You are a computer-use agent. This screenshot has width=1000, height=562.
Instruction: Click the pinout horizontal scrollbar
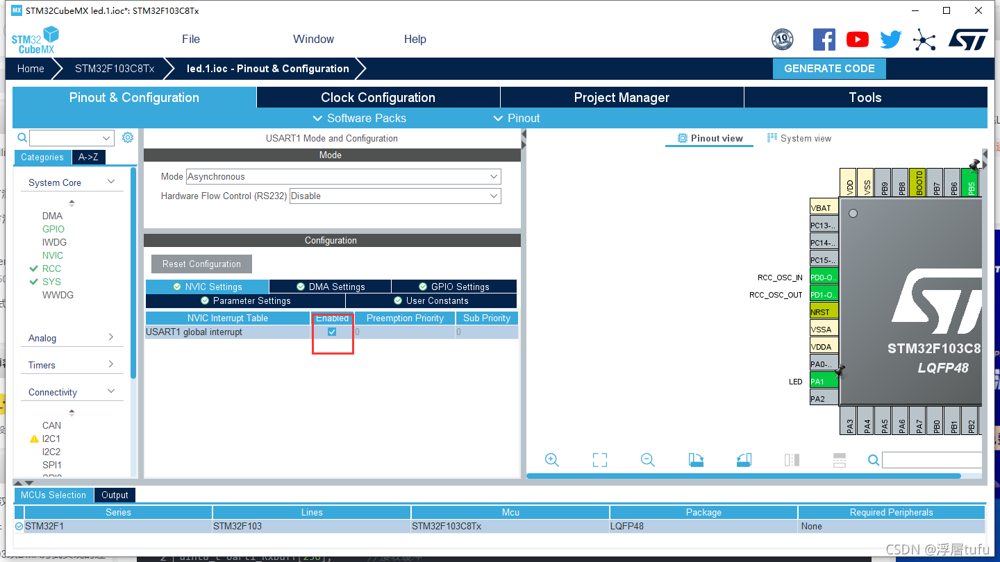coord(744,476)
